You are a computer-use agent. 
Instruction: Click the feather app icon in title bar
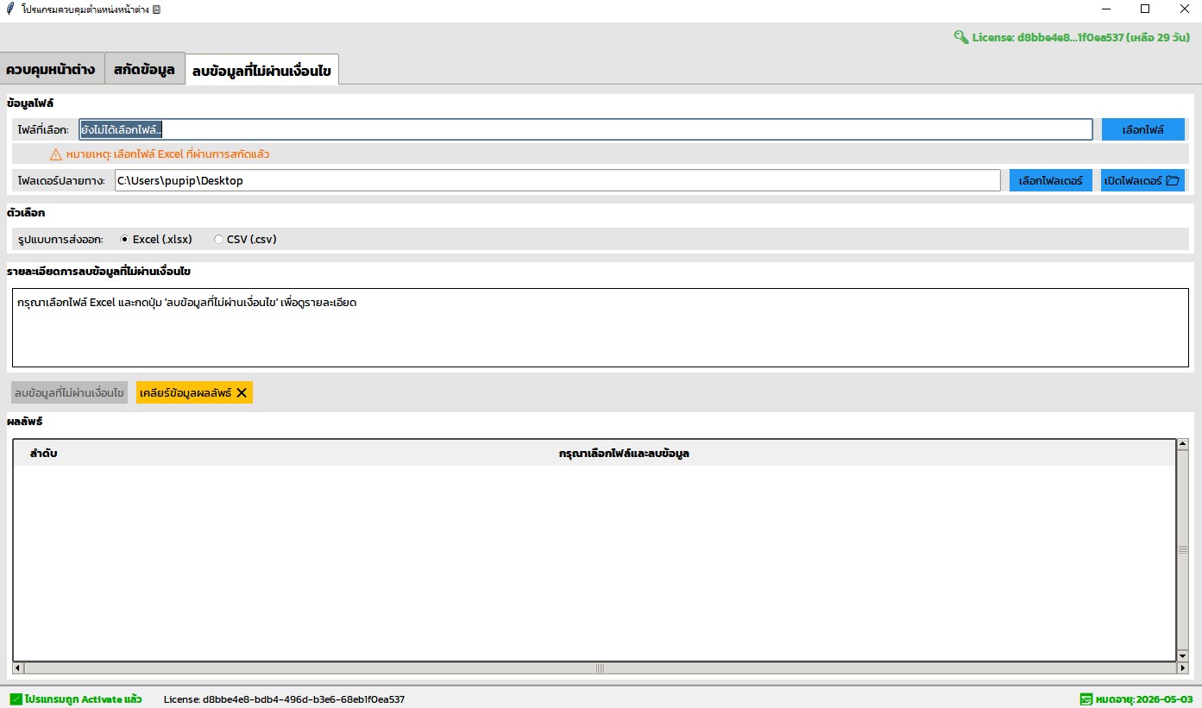[x=9, y=9]
